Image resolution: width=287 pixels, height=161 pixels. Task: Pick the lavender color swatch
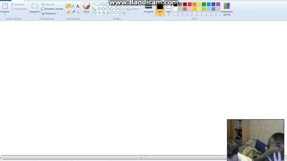point(218,9)
